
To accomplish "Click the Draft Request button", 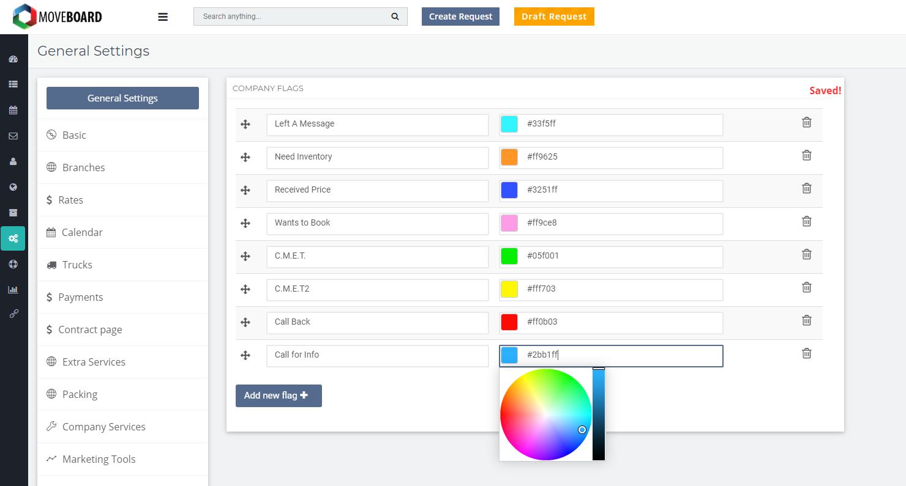I will pos(554,17).
